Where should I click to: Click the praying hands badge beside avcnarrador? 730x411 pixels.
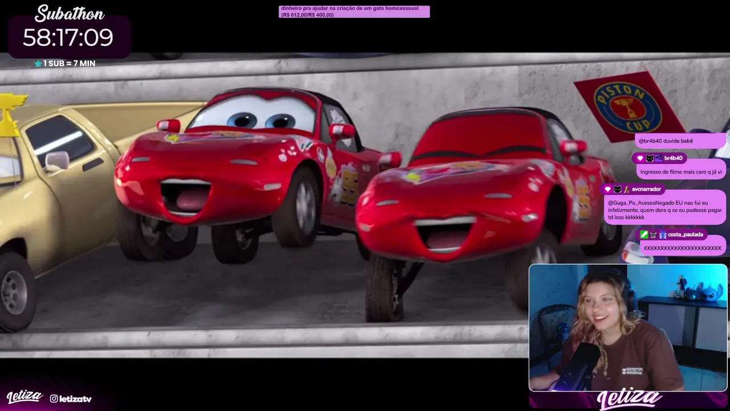coord(626,189)
